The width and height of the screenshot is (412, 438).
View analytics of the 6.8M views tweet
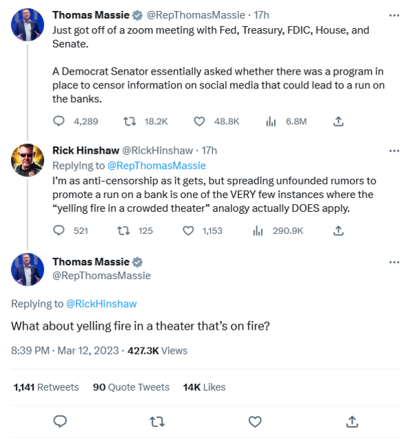[x=270, y=121]
